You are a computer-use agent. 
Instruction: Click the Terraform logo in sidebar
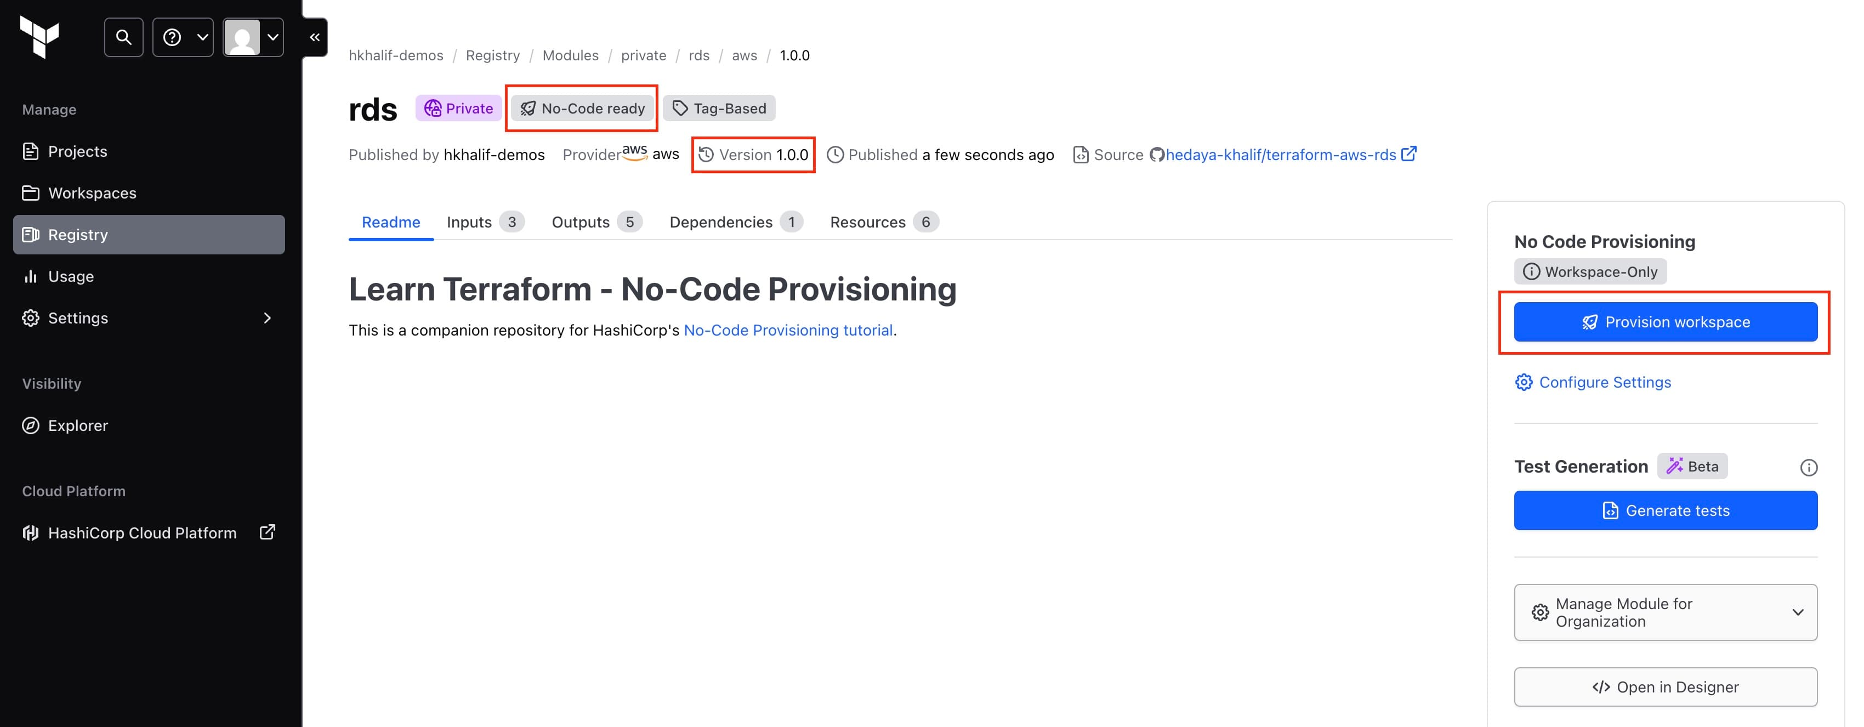pos(40,36)
